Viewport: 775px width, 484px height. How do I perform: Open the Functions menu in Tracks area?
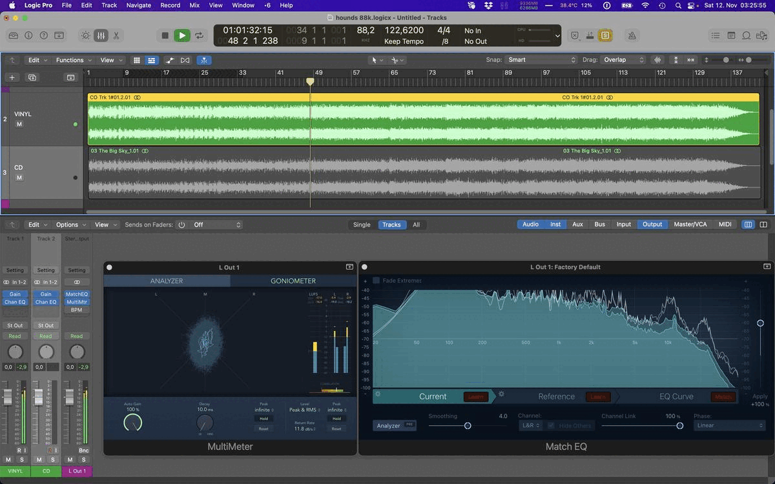pos(74,60)
